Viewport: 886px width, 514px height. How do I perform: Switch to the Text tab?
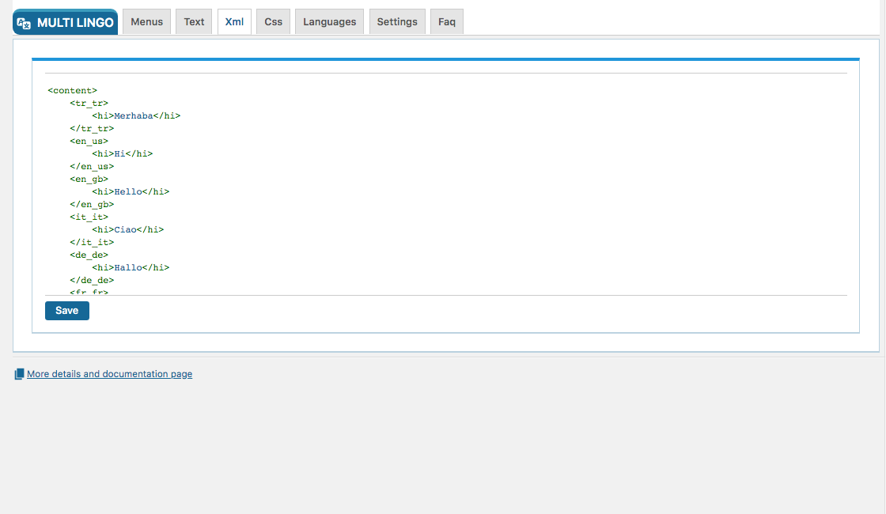click(193, 21)
